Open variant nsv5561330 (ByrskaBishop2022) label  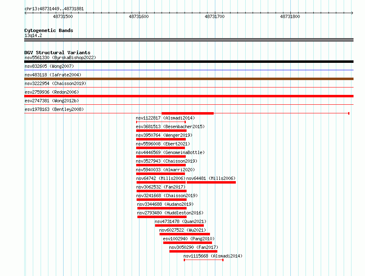(60, 57)
